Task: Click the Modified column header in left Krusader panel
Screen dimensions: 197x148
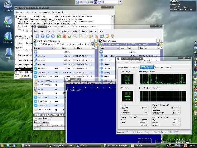Action: tap(82, 48)
